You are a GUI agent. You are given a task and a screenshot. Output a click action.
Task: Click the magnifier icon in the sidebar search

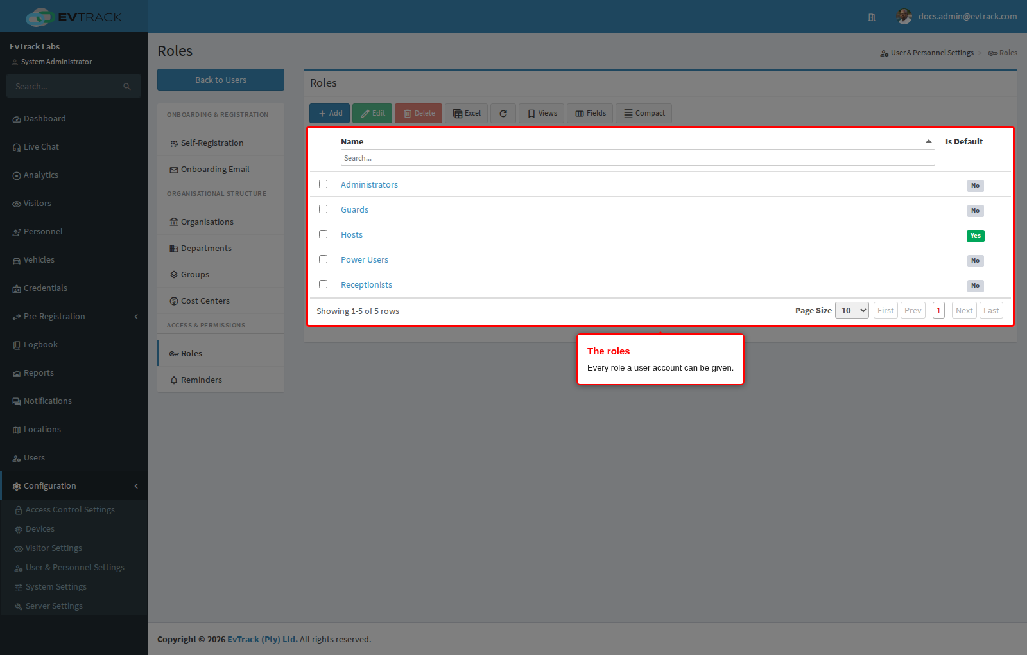point(127,87)
